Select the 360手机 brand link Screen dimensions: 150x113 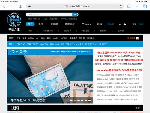(64, 38)
